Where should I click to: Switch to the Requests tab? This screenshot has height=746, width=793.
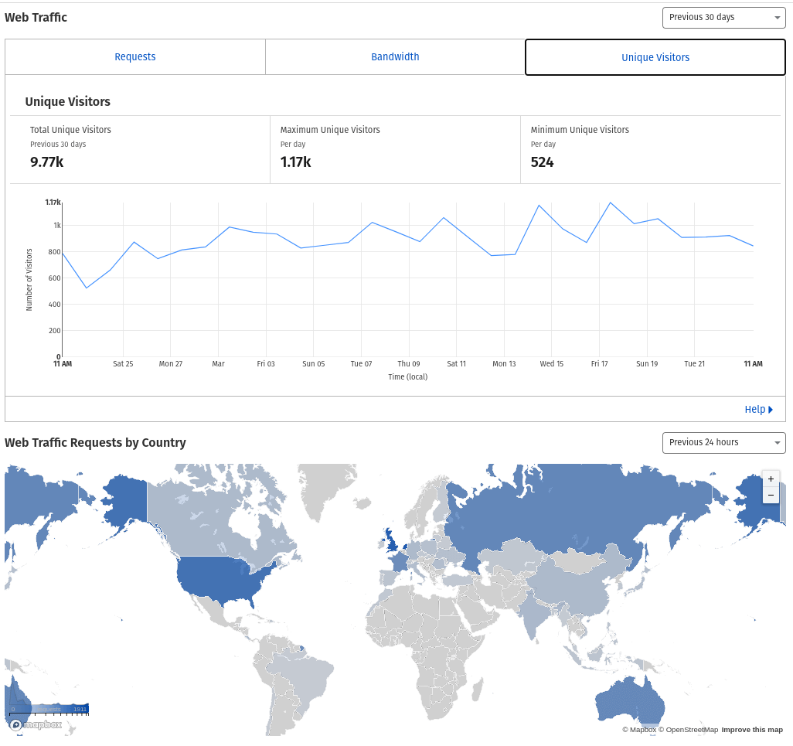click(135, 57)
